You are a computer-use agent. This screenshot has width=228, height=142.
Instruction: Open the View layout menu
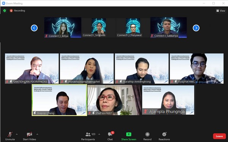[x=221, y=11]
